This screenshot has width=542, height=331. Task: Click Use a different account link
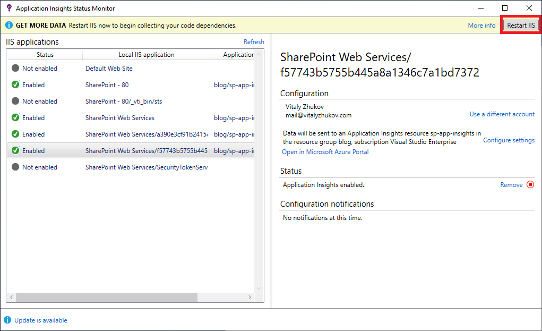(x=502, y=114)
